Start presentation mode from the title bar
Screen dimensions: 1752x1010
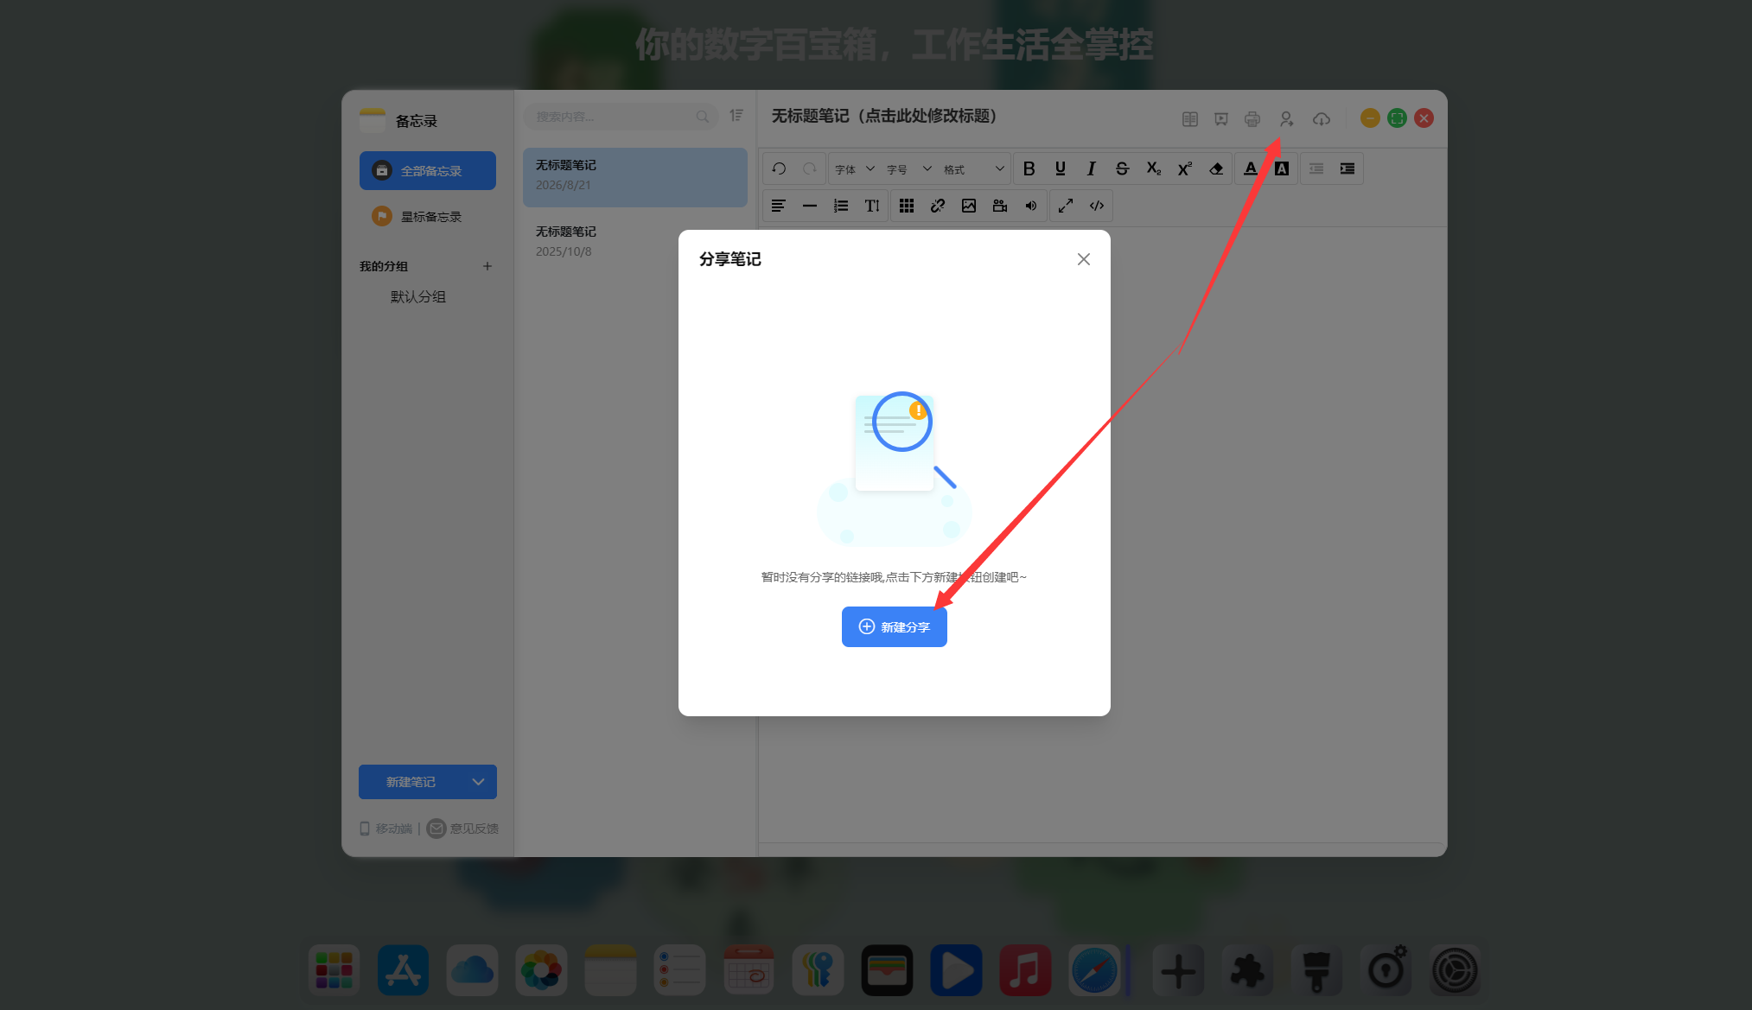tap(1220, 119)
